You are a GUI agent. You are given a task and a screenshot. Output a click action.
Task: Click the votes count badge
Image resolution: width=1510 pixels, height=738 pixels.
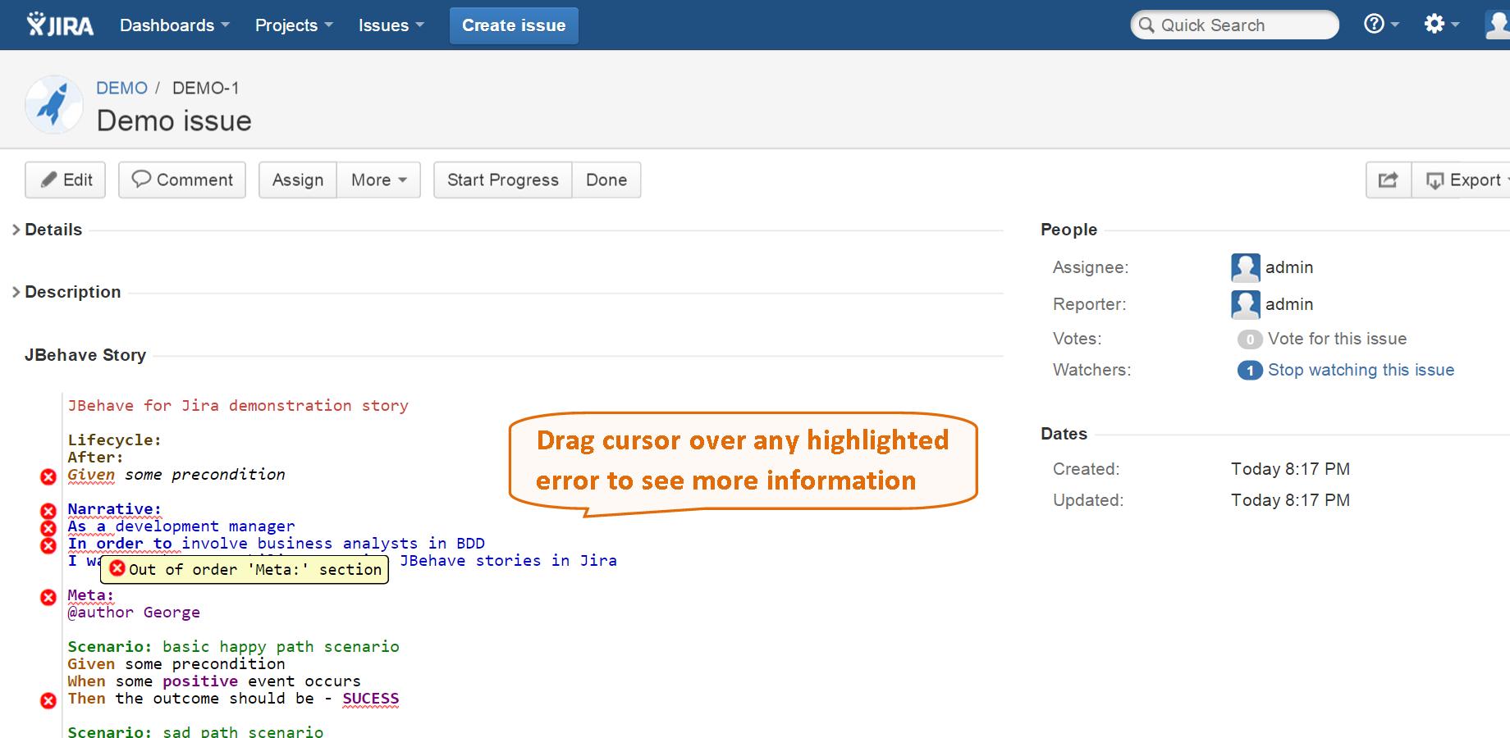tap(1250, 339)
